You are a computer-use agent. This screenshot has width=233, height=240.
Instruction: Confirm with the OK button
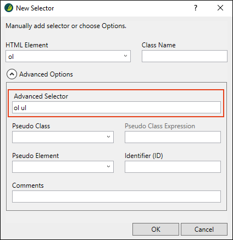coord(156,229)
